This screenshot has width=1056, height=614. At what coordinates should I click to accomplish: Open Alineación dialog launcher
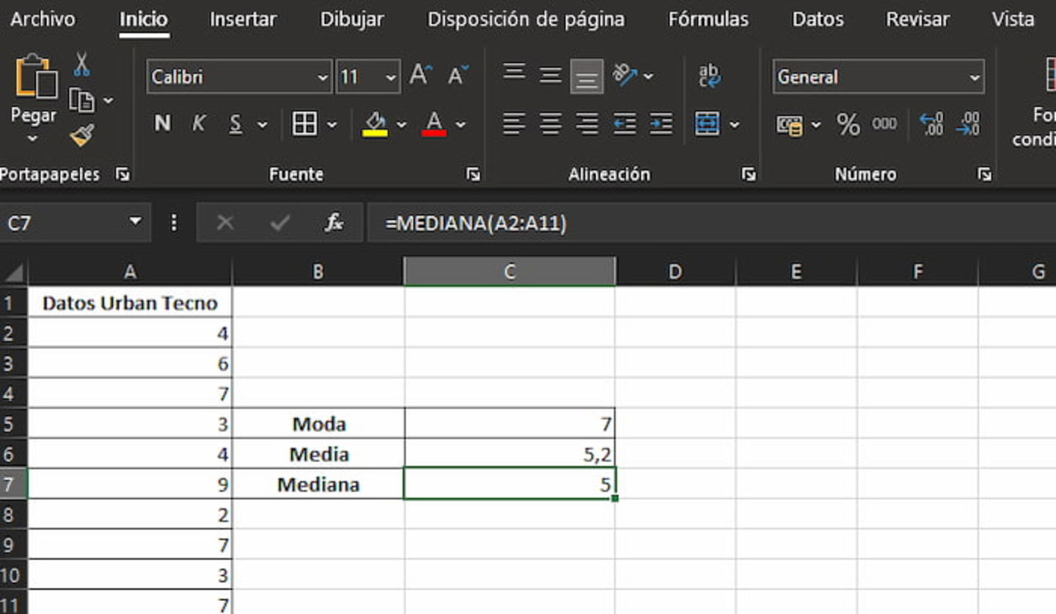[749, 174]
